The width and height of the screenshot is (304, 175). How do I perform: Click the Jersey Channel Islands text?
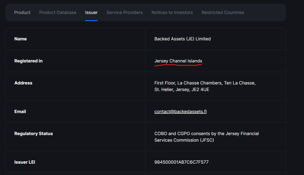[178, 61]
